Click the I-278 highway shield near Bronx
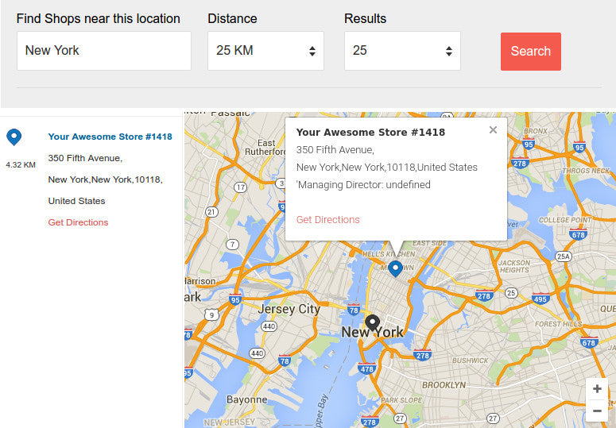616x428 pixels. 520,163
